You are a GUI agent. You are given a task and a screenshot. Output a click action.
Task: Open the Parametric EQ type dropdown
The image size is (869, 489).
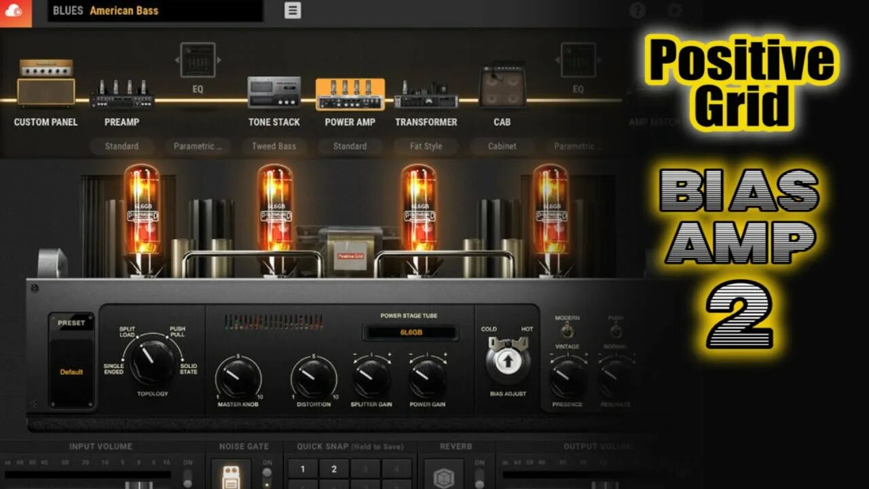point(198,146)
